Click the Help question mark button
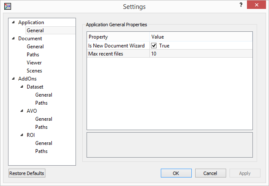The image size is (269, 186). [x=241, y=5]
